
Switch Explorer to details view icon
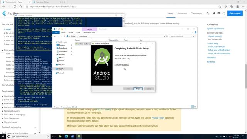192,107
